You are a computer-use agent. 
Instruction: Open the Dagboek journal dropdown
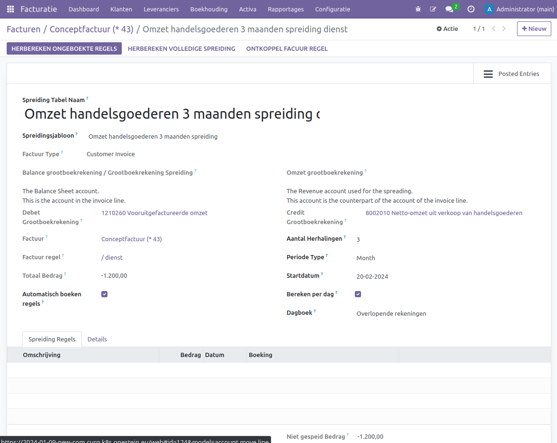click(391, 313)
